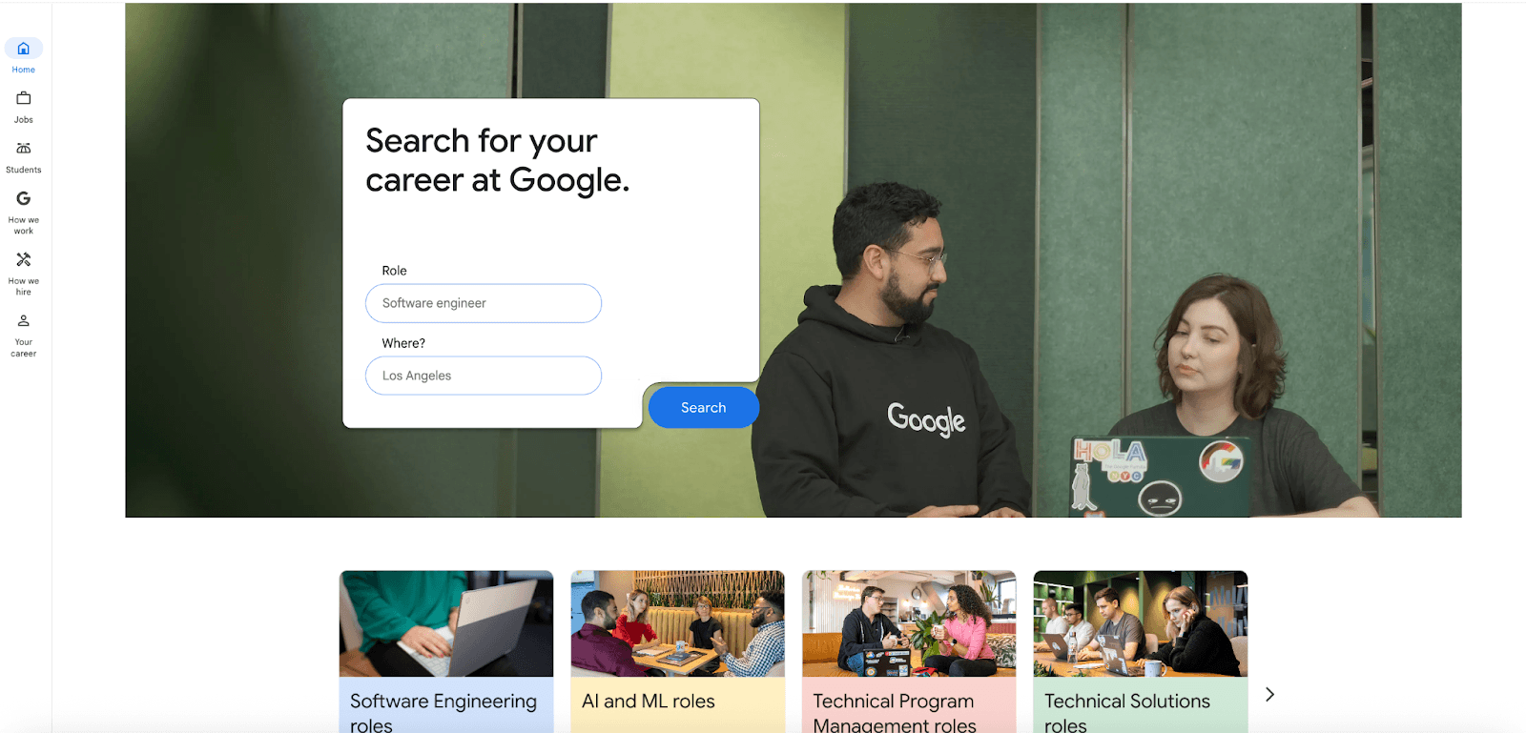Open Technical Solutions roles card image
Viewport: 1526px width, 733px height.
[1141, 623]
